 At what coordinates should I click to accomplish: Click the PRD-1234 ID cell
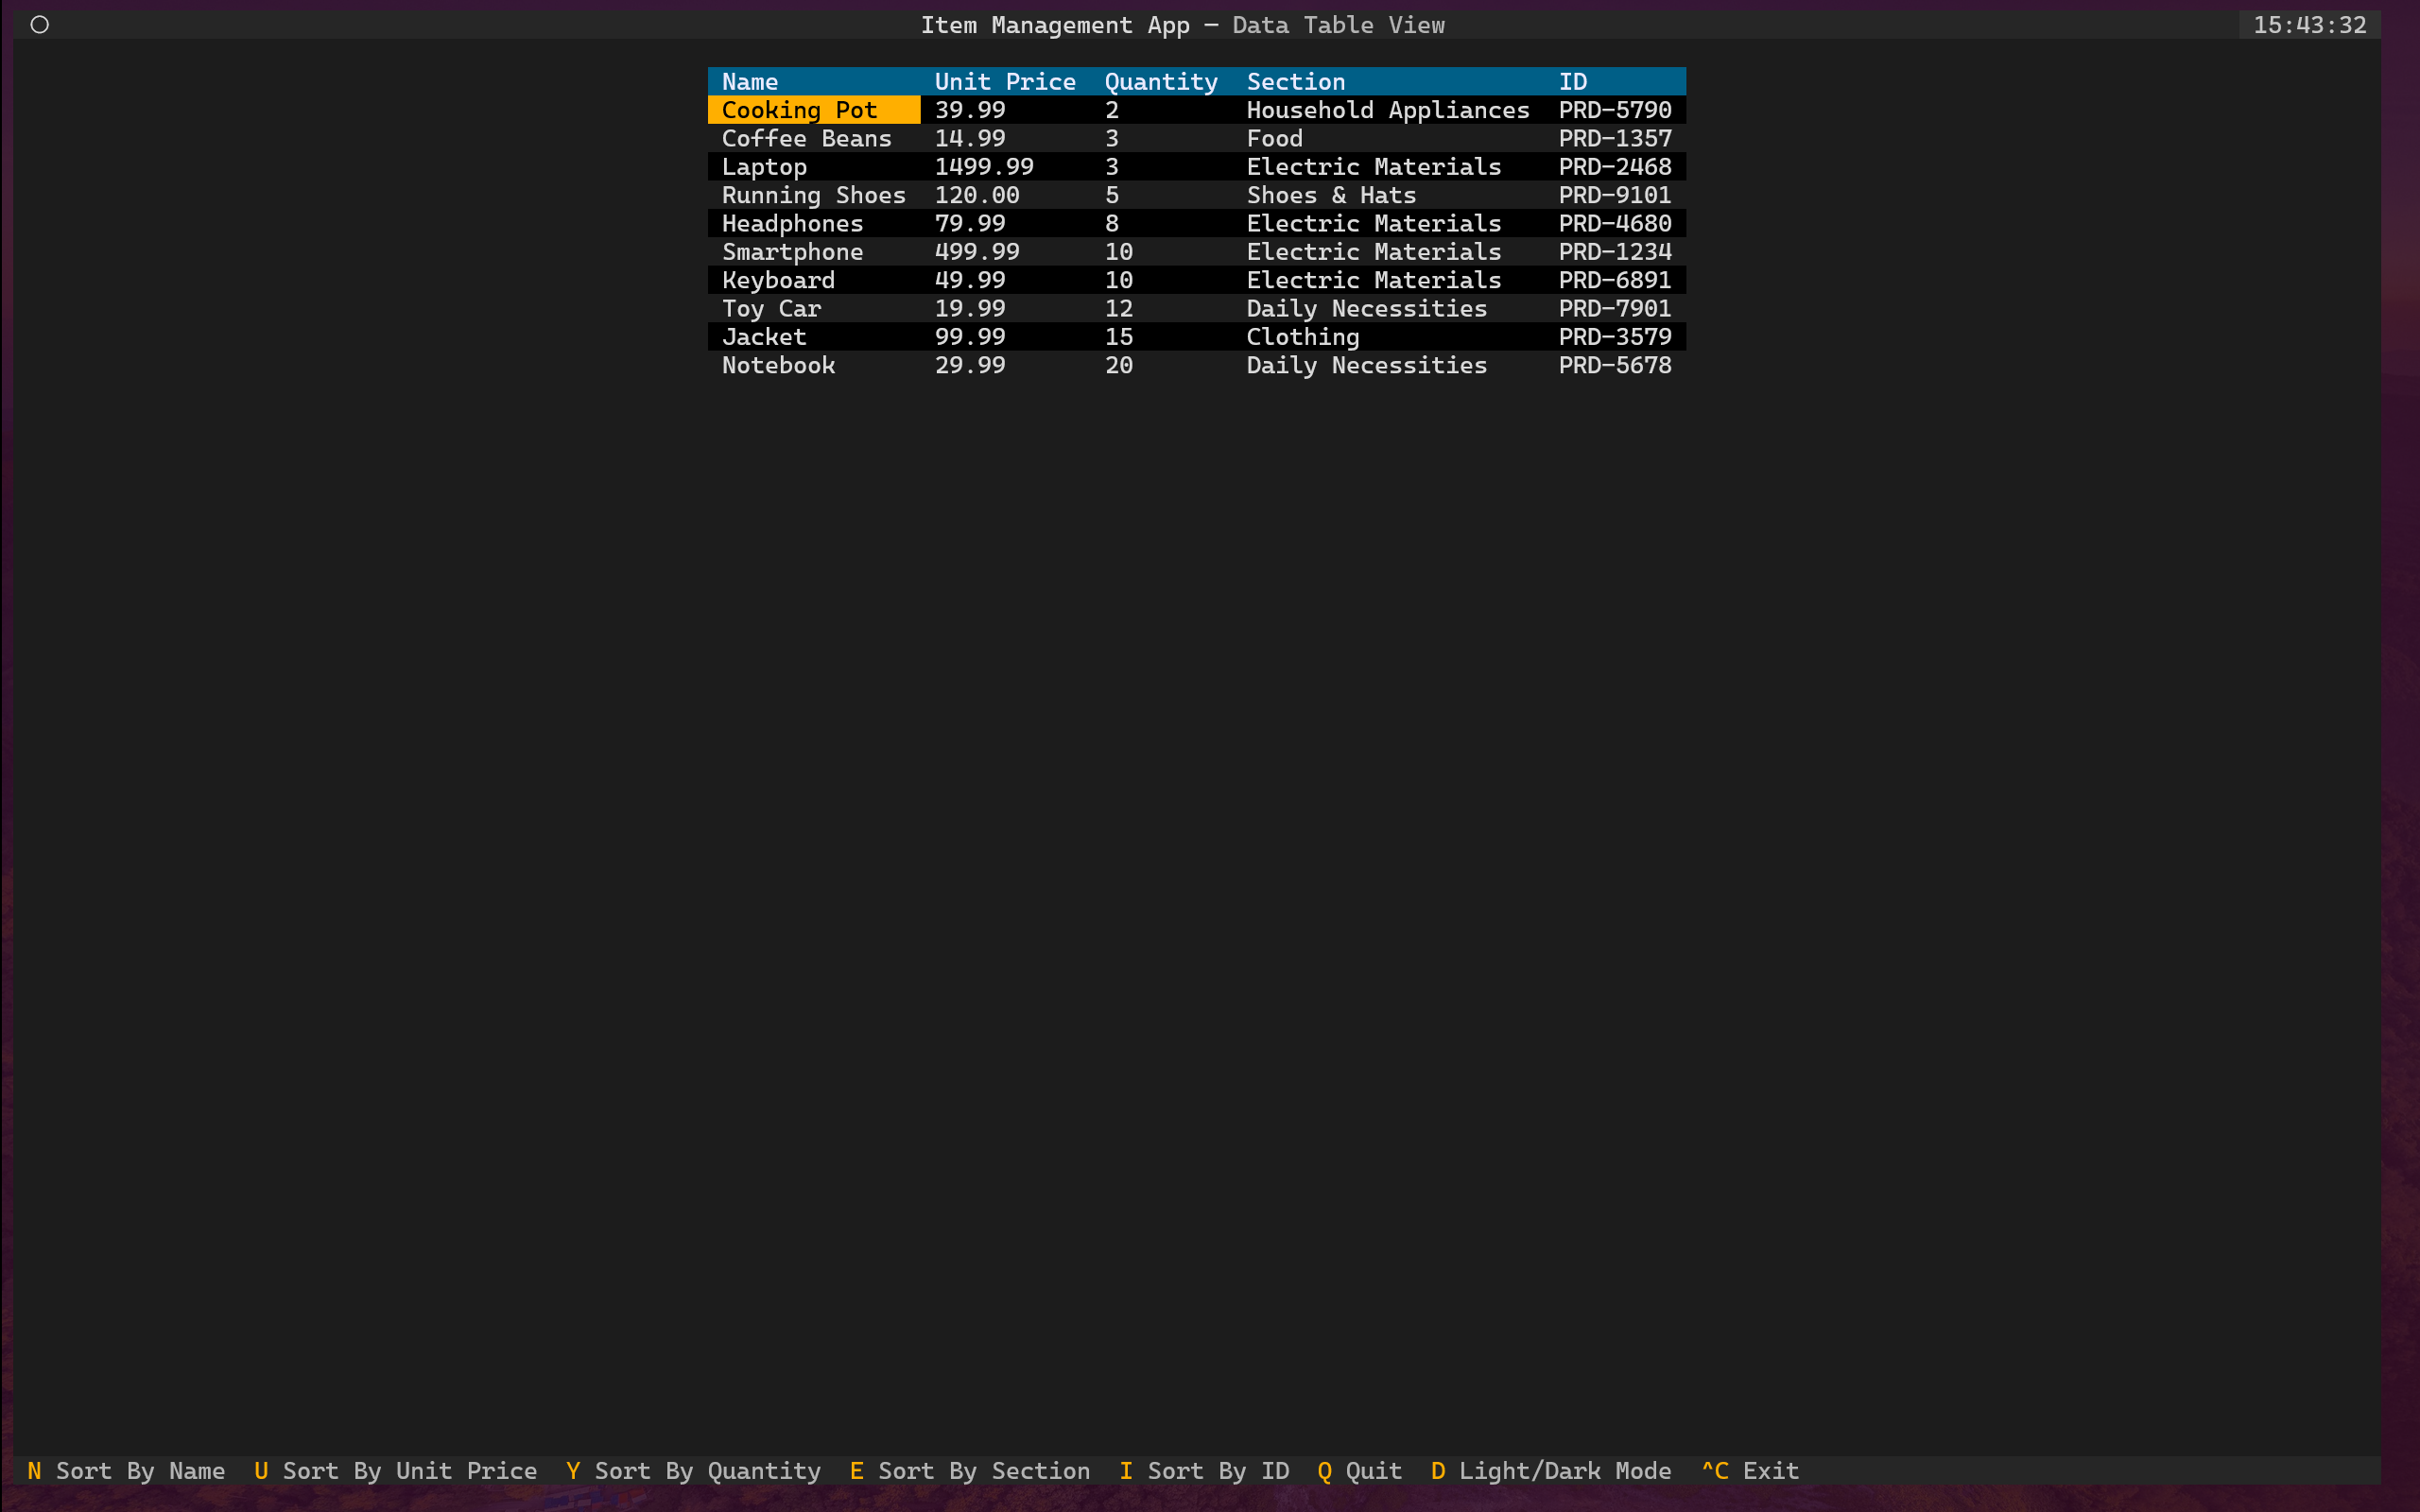click(1615, 252)
